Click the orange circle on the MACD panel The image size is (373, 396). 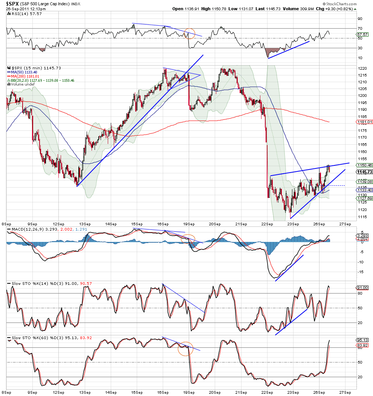188,239
